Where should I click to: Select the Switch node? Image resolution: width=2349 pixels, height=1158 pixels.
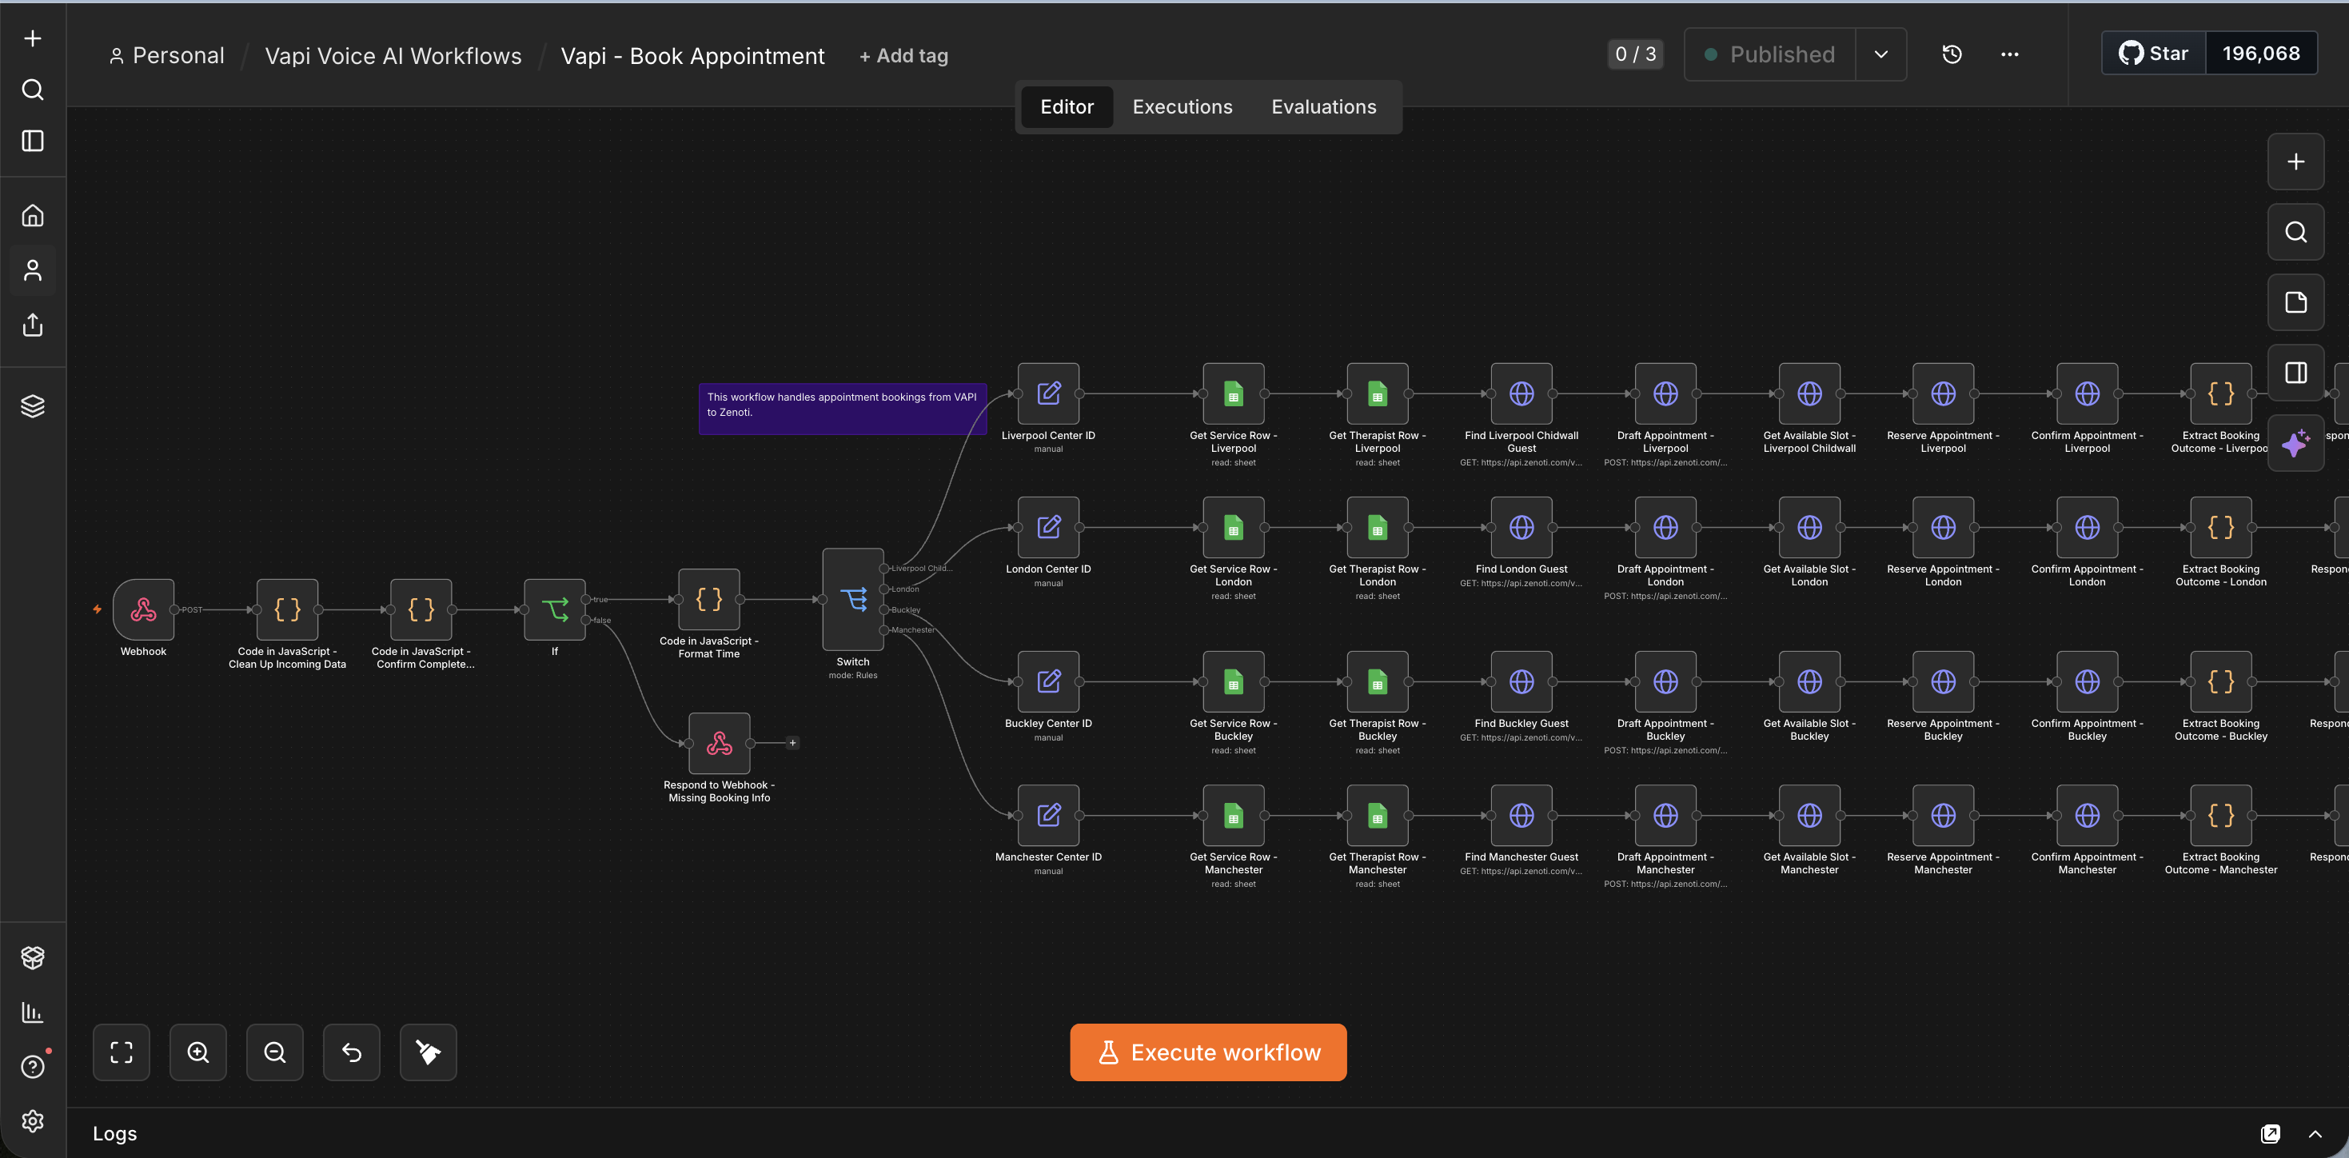(x=852, y=599)
